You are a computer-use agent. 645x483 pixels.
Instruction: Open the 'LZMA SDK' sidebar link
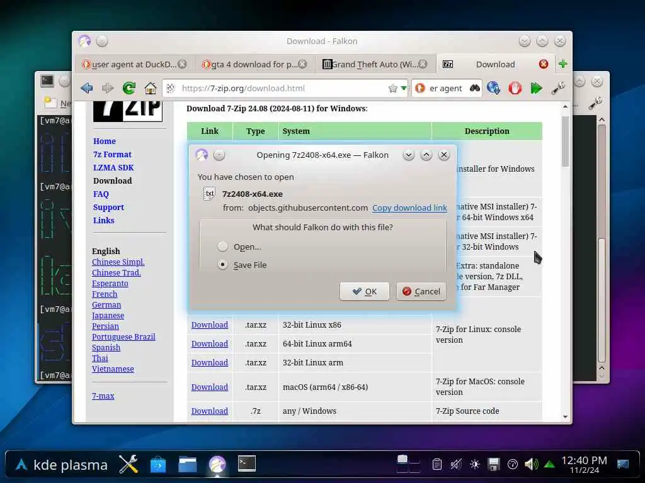pyautogui.click(x=113, y=167)
